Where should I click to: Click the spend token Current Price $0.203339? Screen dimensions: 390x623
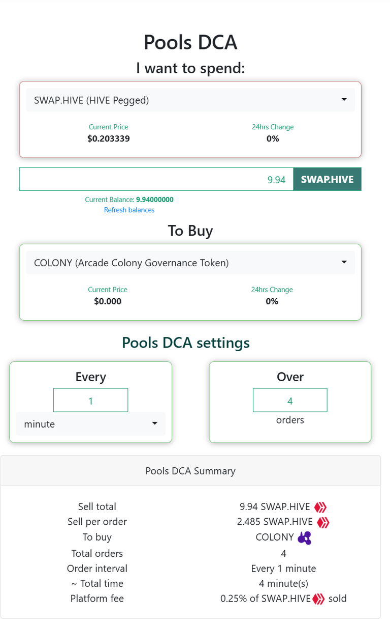tap(109, 138)
